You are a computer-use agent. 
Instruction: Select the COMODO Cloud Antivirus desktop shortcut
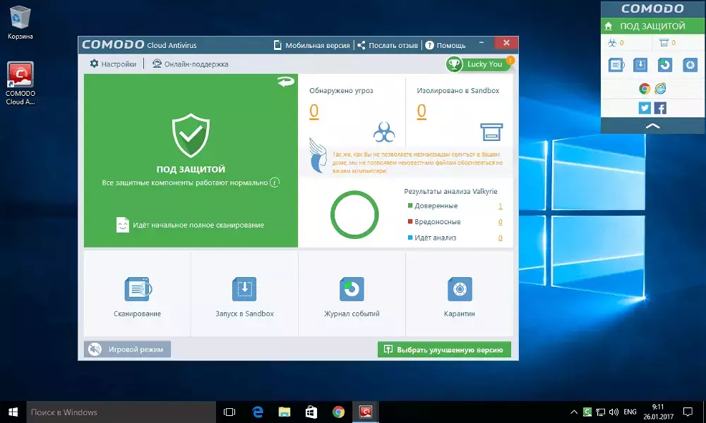click(x=20, y=84)
